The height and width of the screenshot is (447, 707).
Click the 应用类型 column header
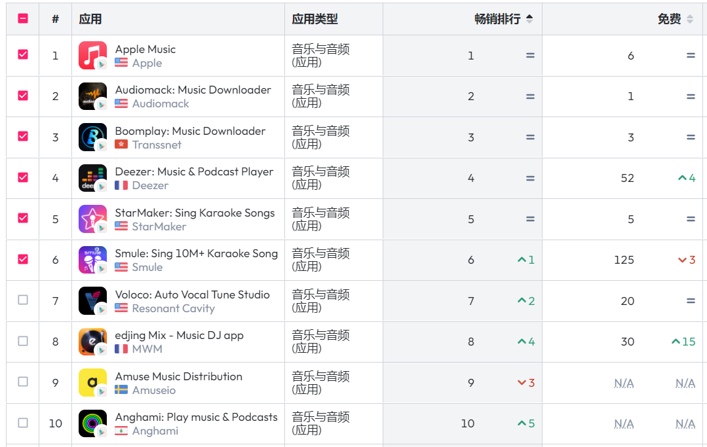pos(315,19)
